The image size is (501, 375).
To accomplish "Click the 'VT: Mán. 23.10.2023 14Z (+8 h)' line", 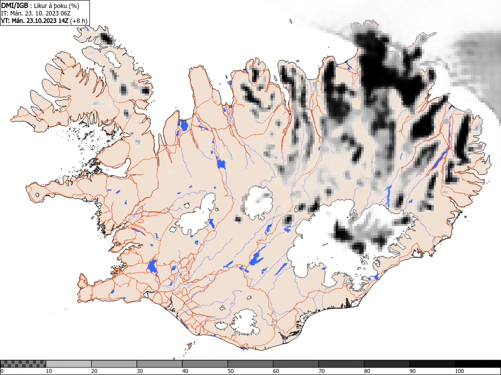I will (x=44, y=20).
